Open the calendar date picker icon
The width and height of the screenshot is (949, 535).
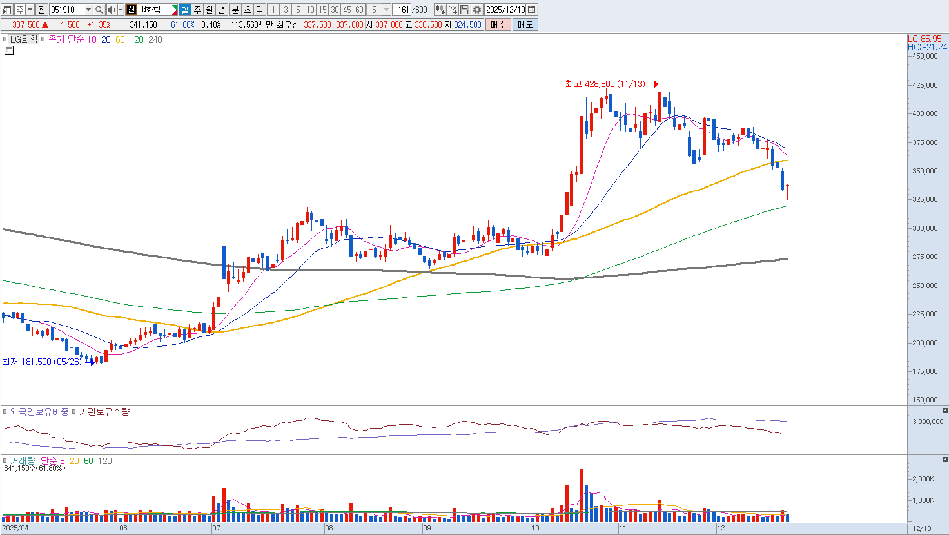tap(532, 10)
